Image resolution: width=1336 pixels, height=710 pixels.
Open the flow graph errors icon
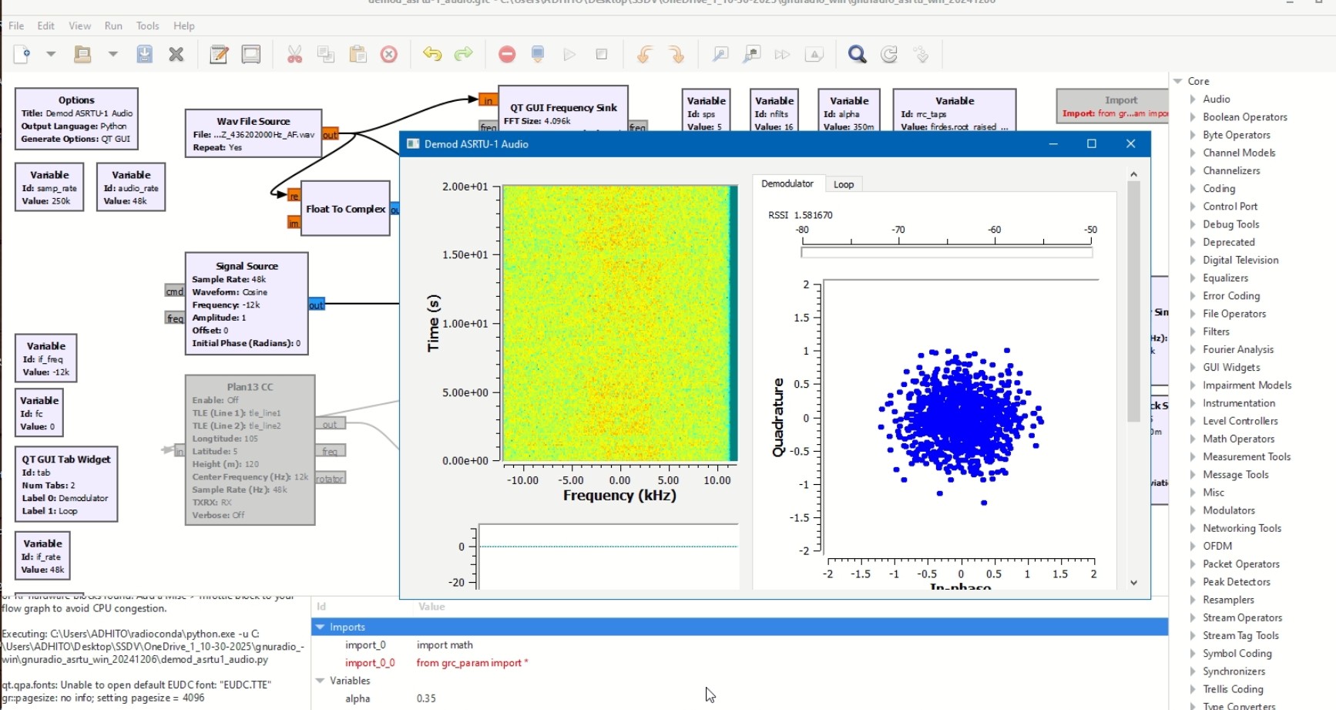click(x=507, y=54)
